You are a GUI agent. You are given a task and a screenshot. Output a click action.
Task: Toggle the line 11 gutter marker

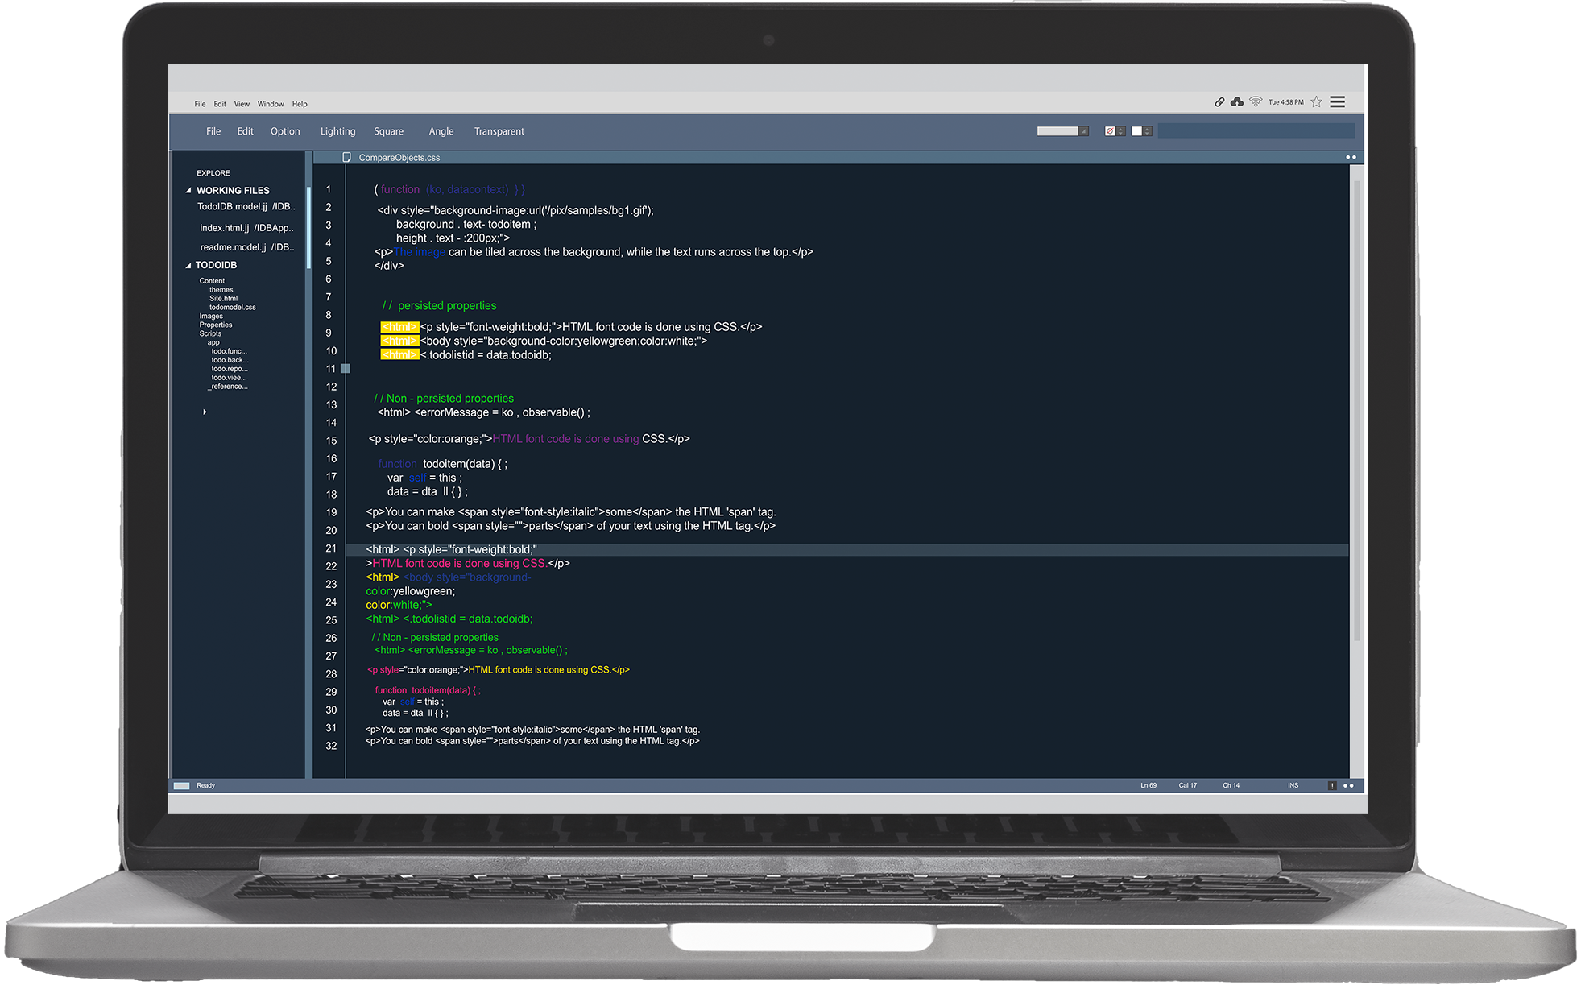[346, 369]
